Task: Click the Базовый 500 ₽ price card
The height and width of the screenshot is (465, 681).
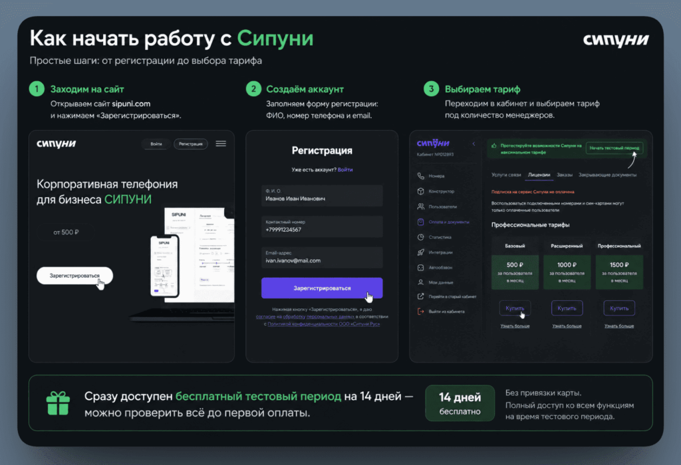Action: 515,272
